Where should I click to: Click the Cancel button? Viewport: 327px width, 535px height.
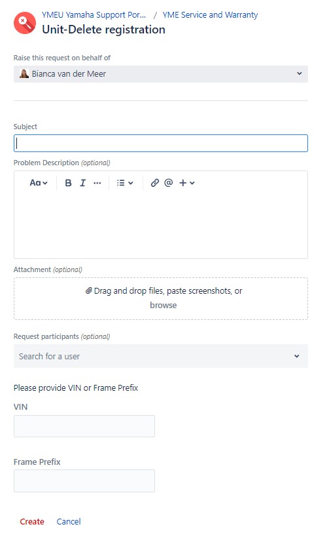[69, 521]
